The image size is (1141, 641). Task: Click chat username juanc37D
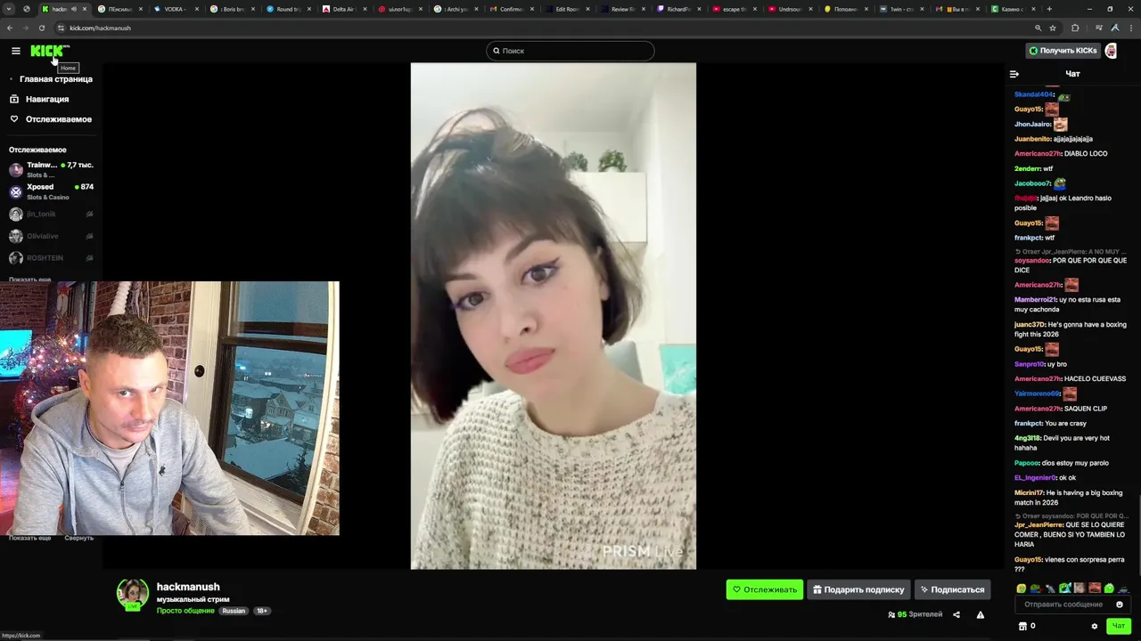pos(1030,325)
